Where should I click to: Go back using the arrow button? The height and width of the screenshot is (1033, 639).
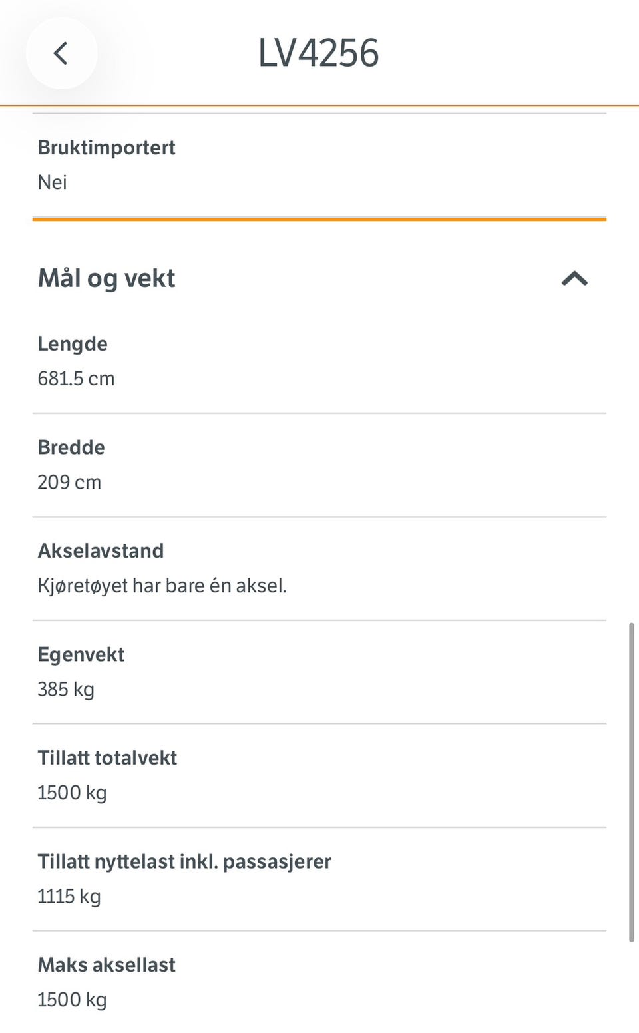(61, 53)
